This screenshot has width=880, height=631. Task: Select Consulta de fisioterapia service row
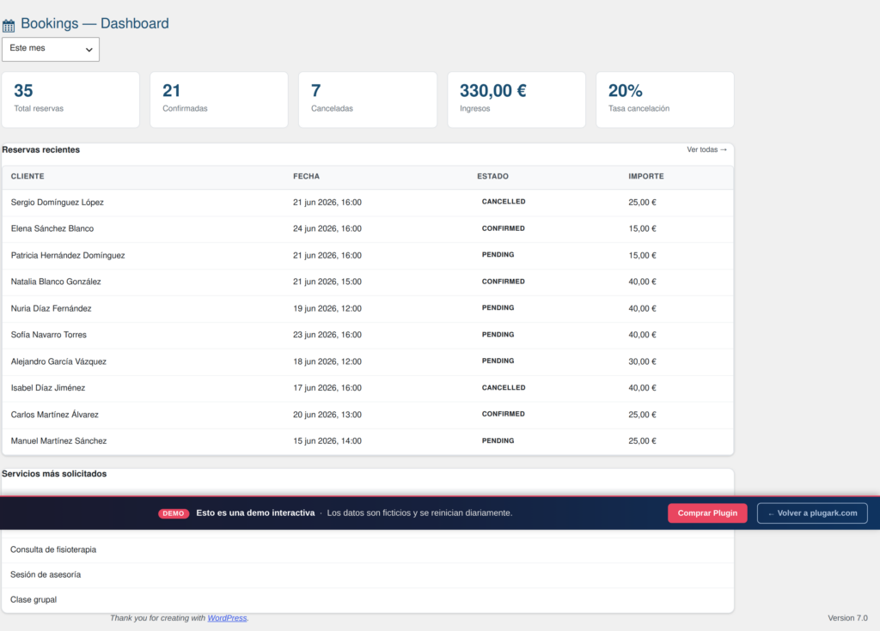368,549
